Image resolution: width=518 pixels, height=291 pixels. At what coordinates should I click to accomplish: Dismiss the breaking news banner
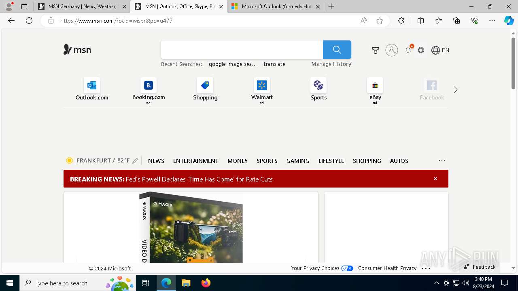[435, 179]
